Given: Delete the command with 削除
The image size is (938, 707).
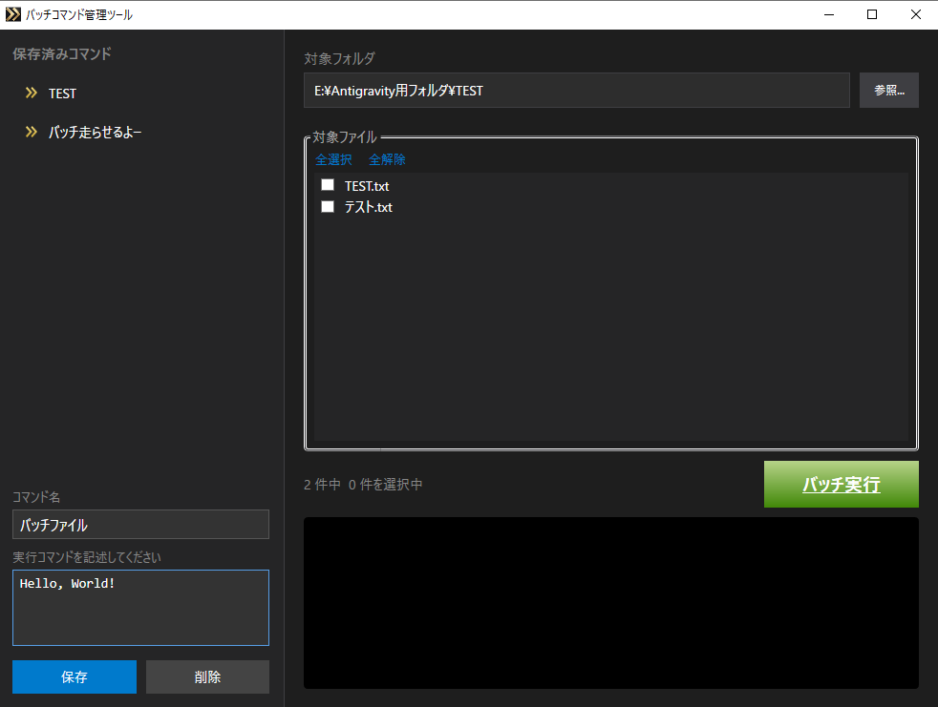Looking at the screenshot, I should (x=207, y=676).
